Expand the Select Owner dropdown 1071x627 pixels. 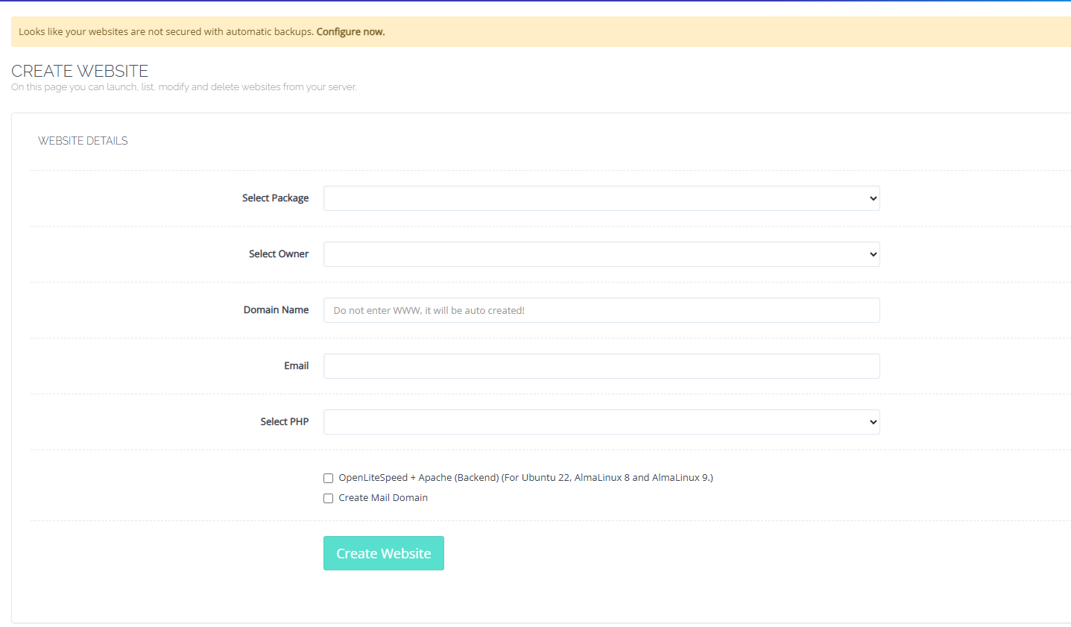(601, 254)
